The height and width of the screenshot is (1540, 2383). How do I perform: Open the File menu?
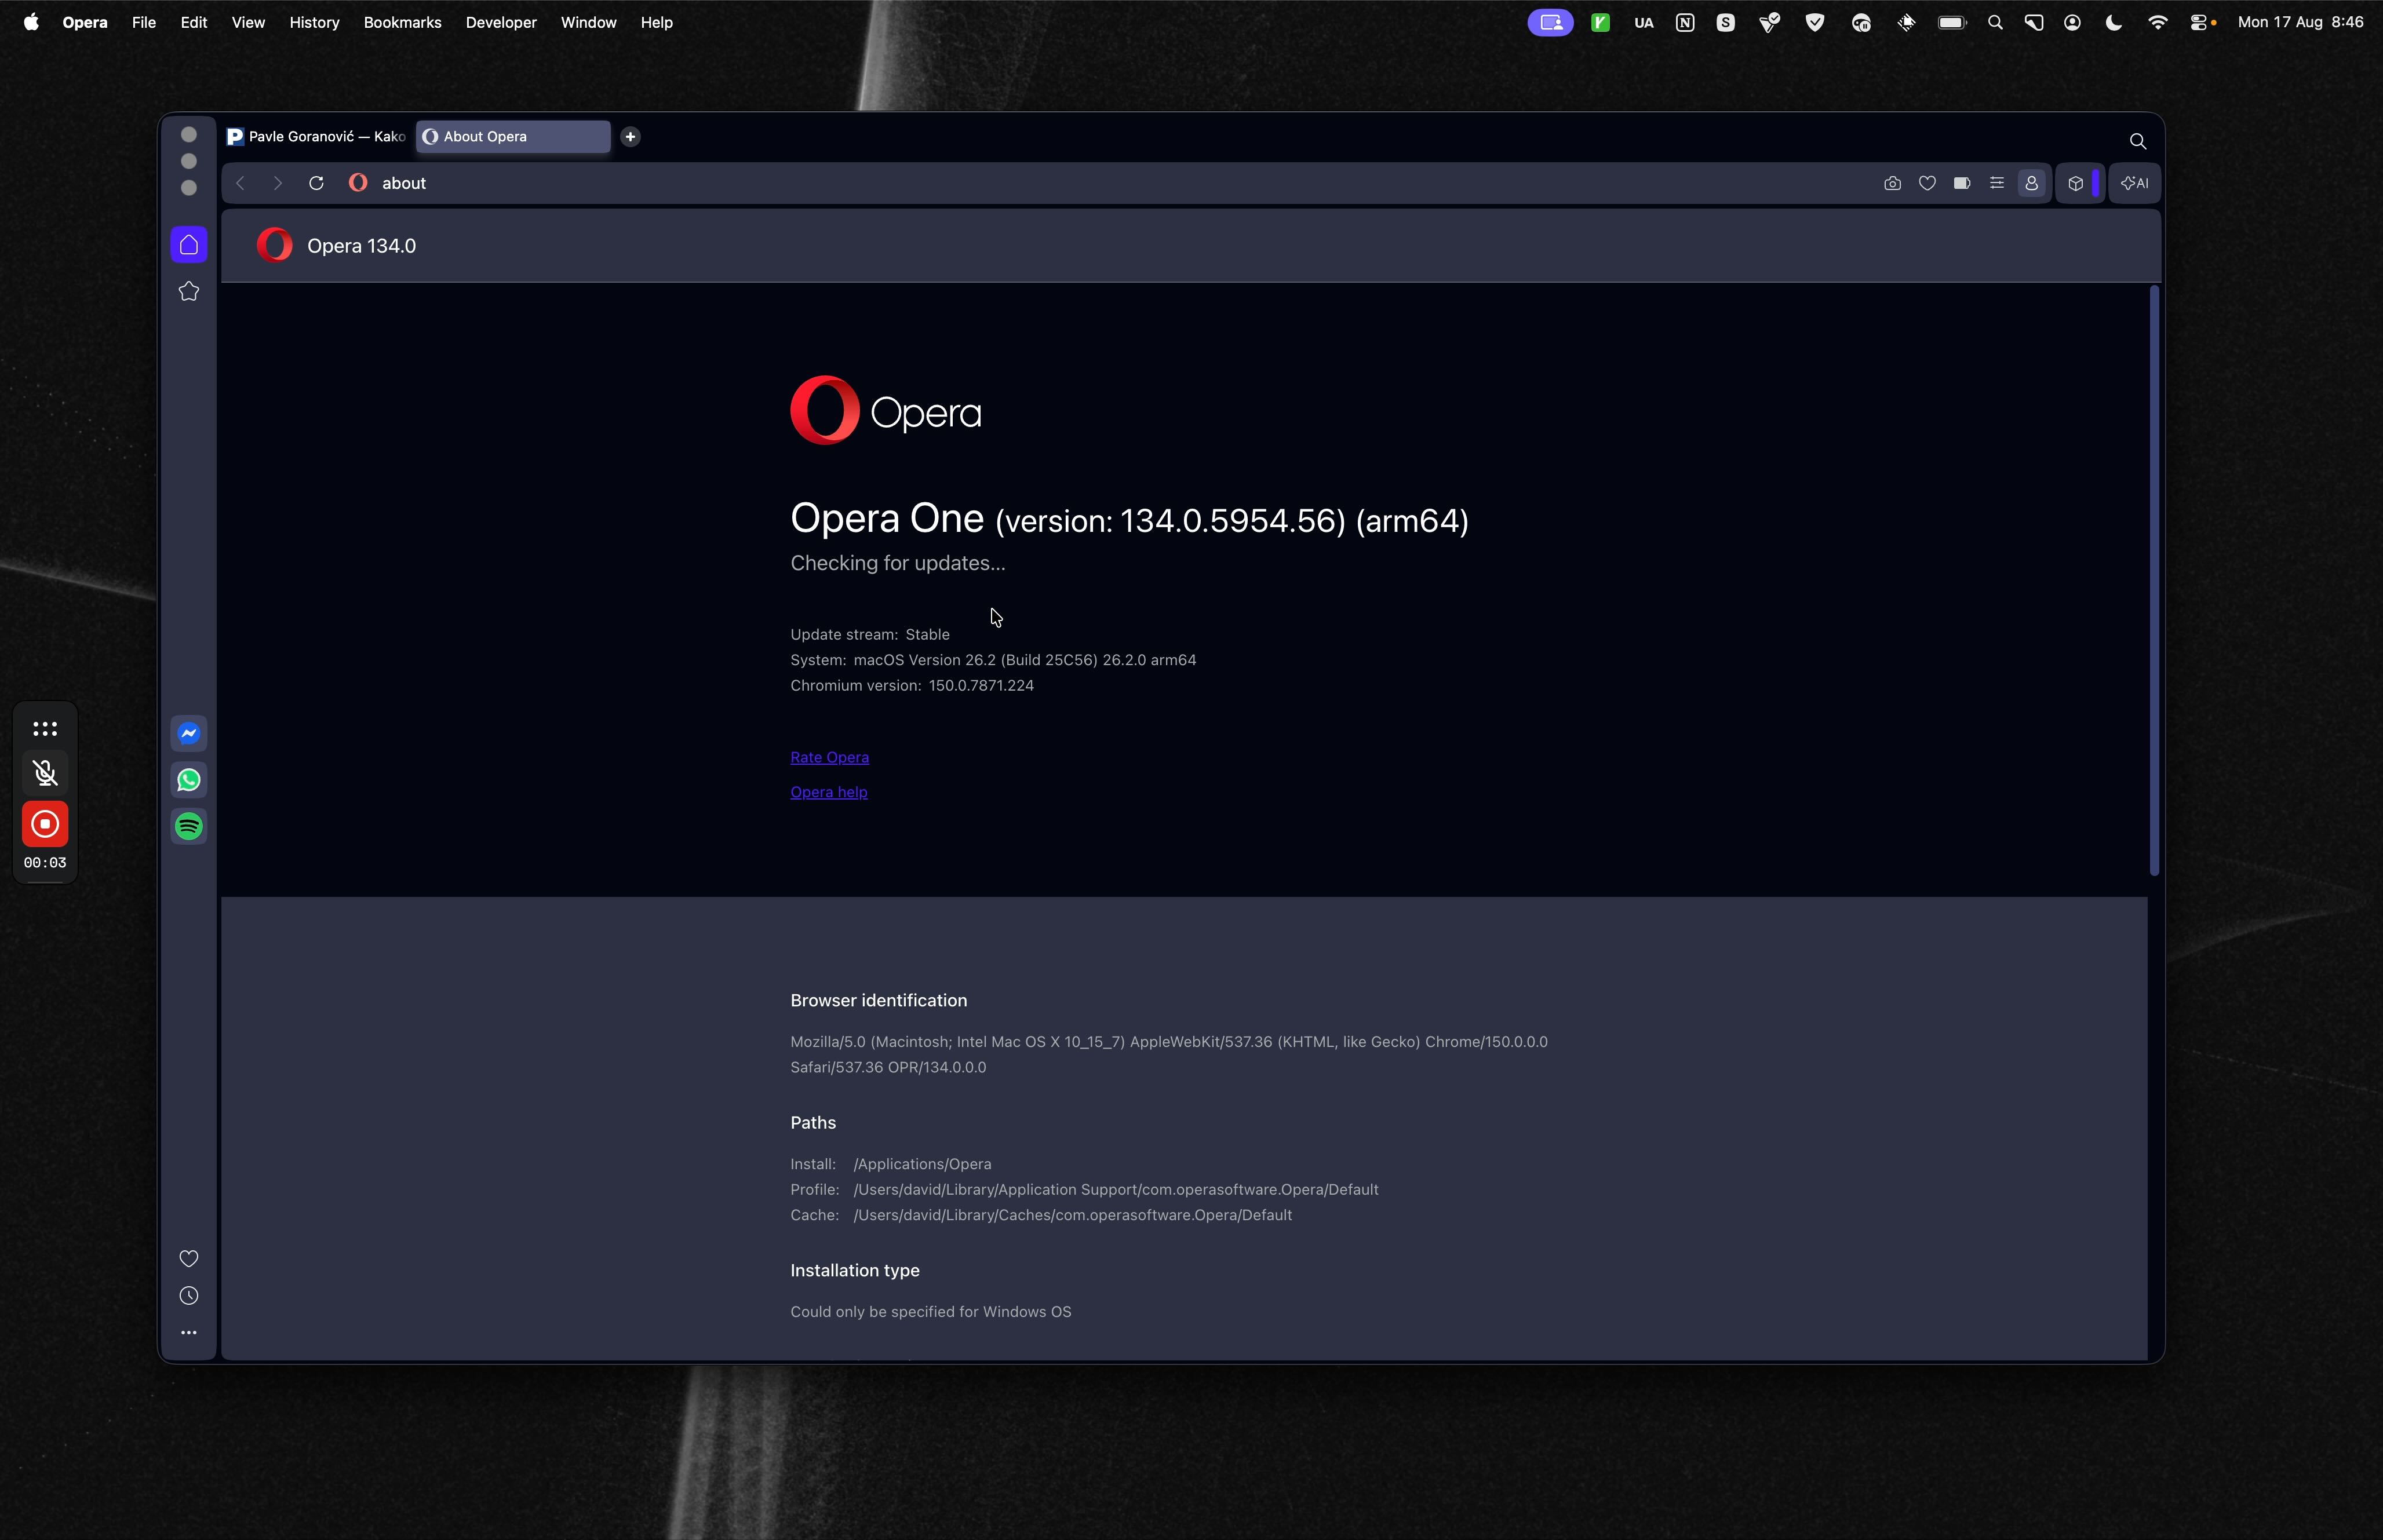click(x=144, y=22)
